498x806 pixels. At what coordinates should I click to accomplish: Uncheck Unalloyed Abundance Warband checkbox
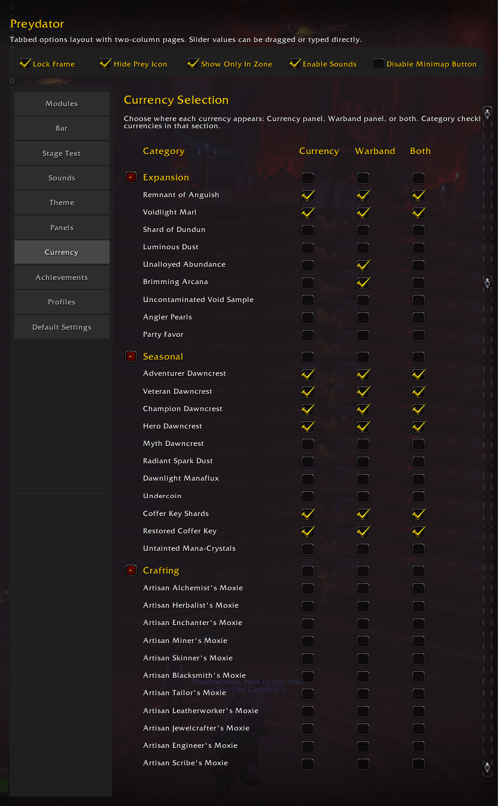(363, 265)
